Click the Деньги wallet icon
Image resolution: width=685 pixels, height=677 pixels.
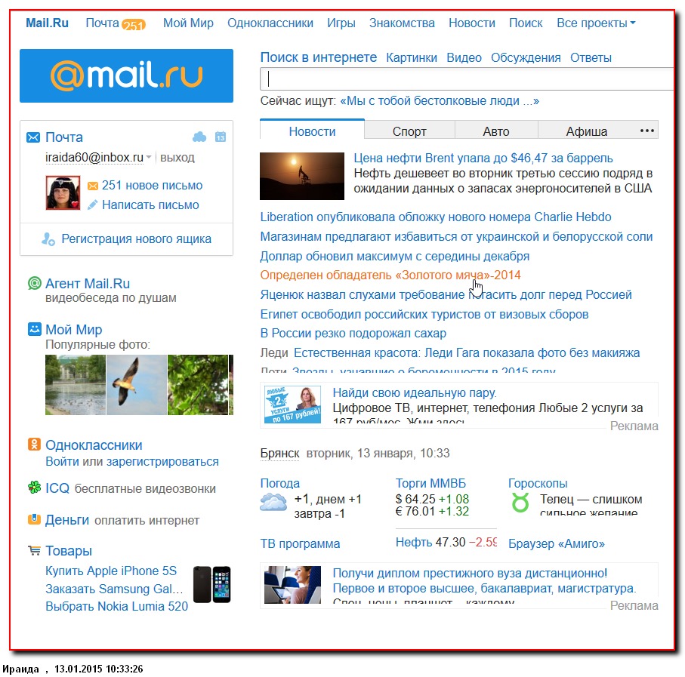point(34,519)
